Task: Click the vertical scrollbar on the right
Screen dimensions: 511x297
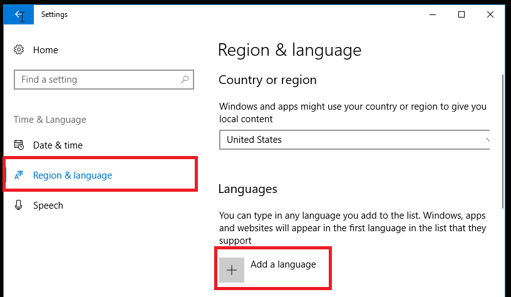Action: click(x=503, y=142)
